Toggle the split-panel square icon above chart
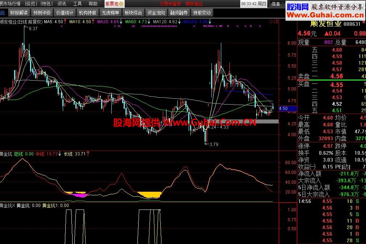The width and height of the screenshot is (366, 244). [x=276, y=21]
